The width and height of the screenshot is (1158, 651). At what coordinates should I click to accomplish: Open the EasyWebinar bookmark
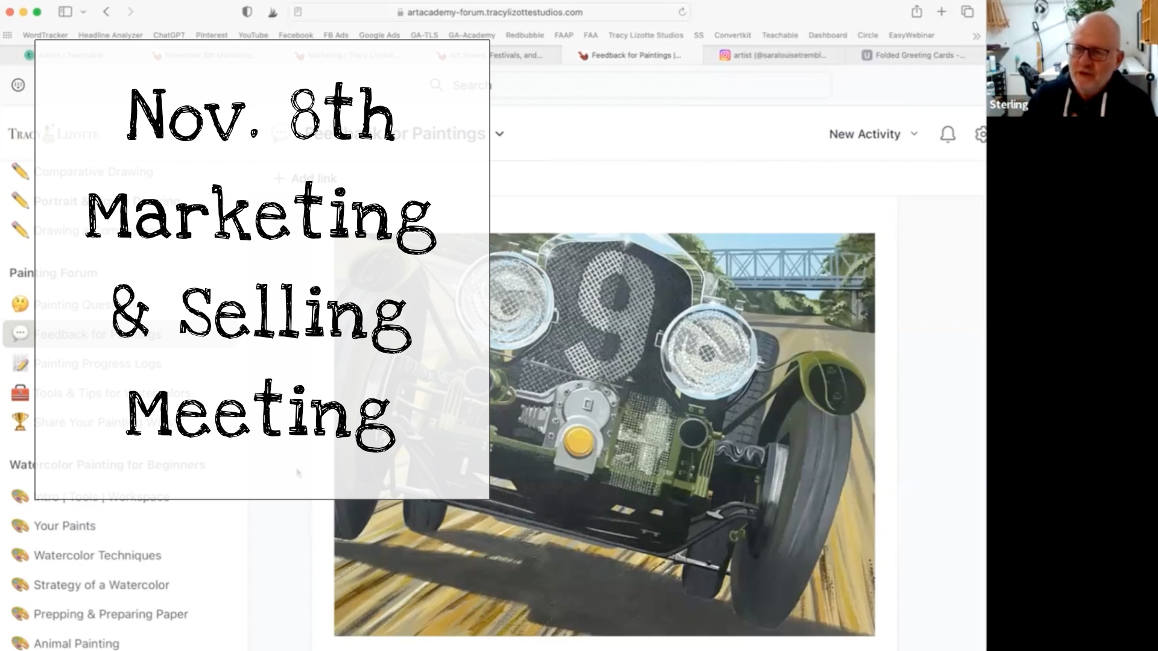[x=911, y=35]
